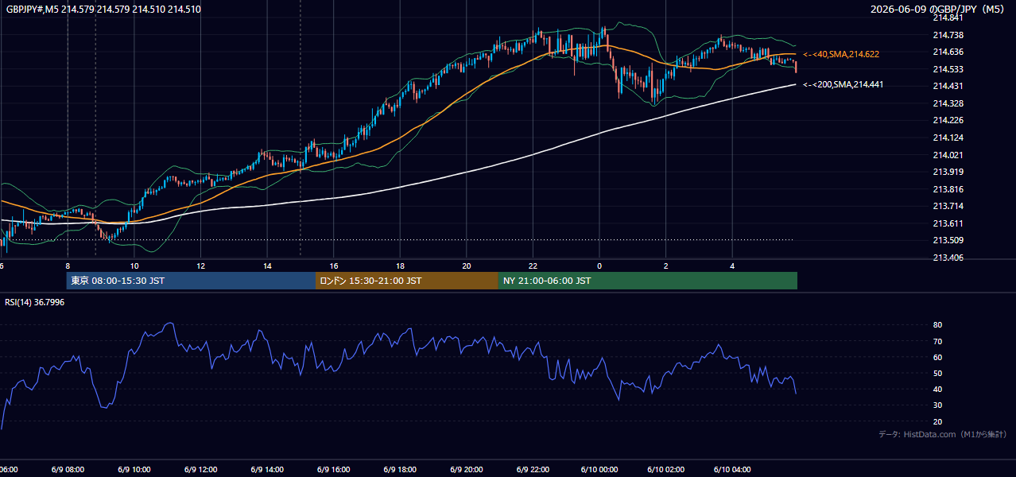Image resolution: width=1016 pixels, height=477 pixels.
Task: Click price axis value 213.611
Action: 948,223
